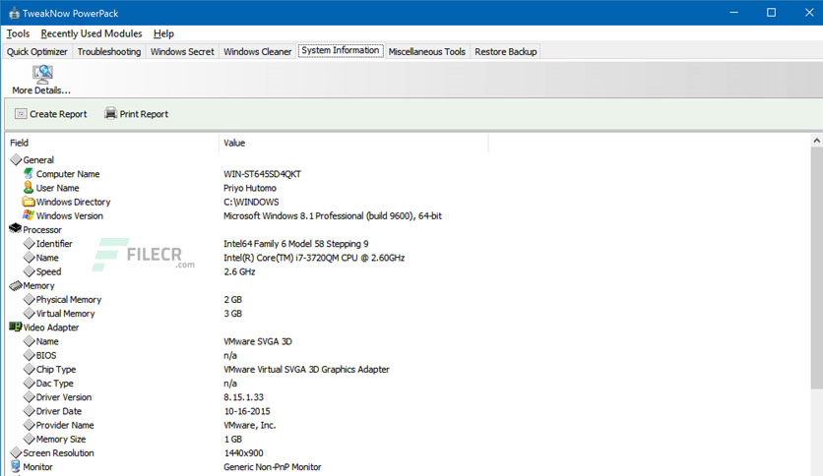Open the Recently Used Modules menu
823x476 pixels.
[92, 33]
